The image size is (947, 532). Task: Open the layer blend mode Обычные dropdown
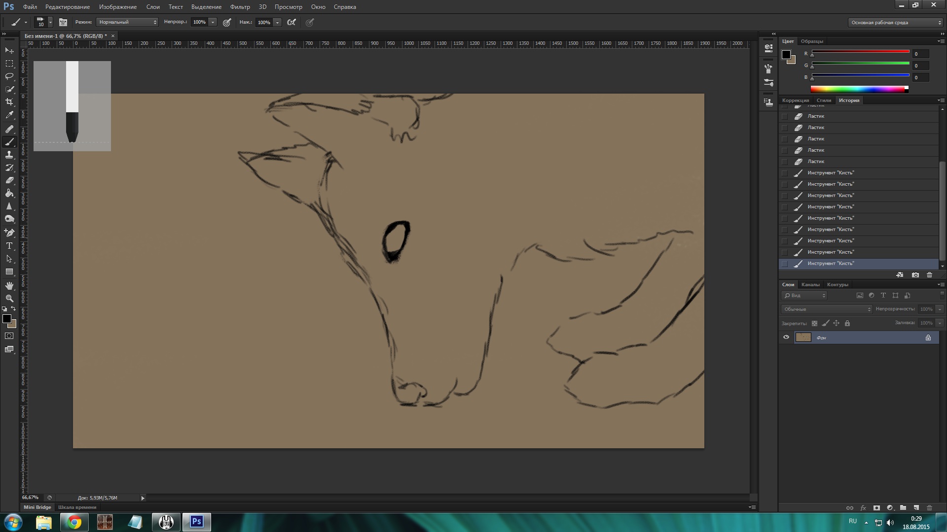827,309
